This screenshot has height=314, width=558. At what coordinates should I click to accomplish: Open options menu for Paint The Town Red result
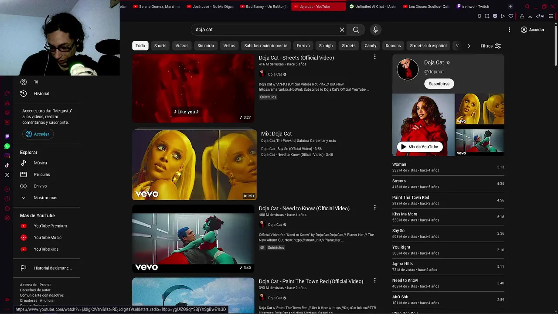[x=374, y=281]
